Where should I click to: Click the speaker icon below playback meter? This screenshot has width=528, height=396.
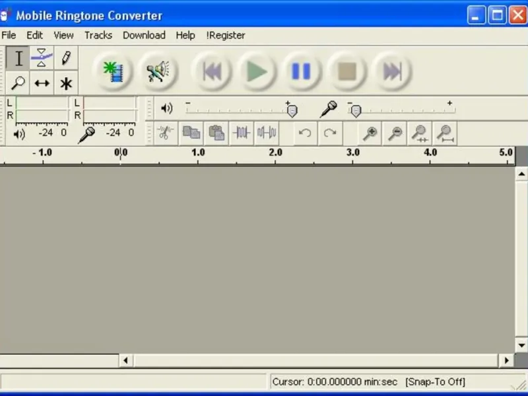click(19, 135)
